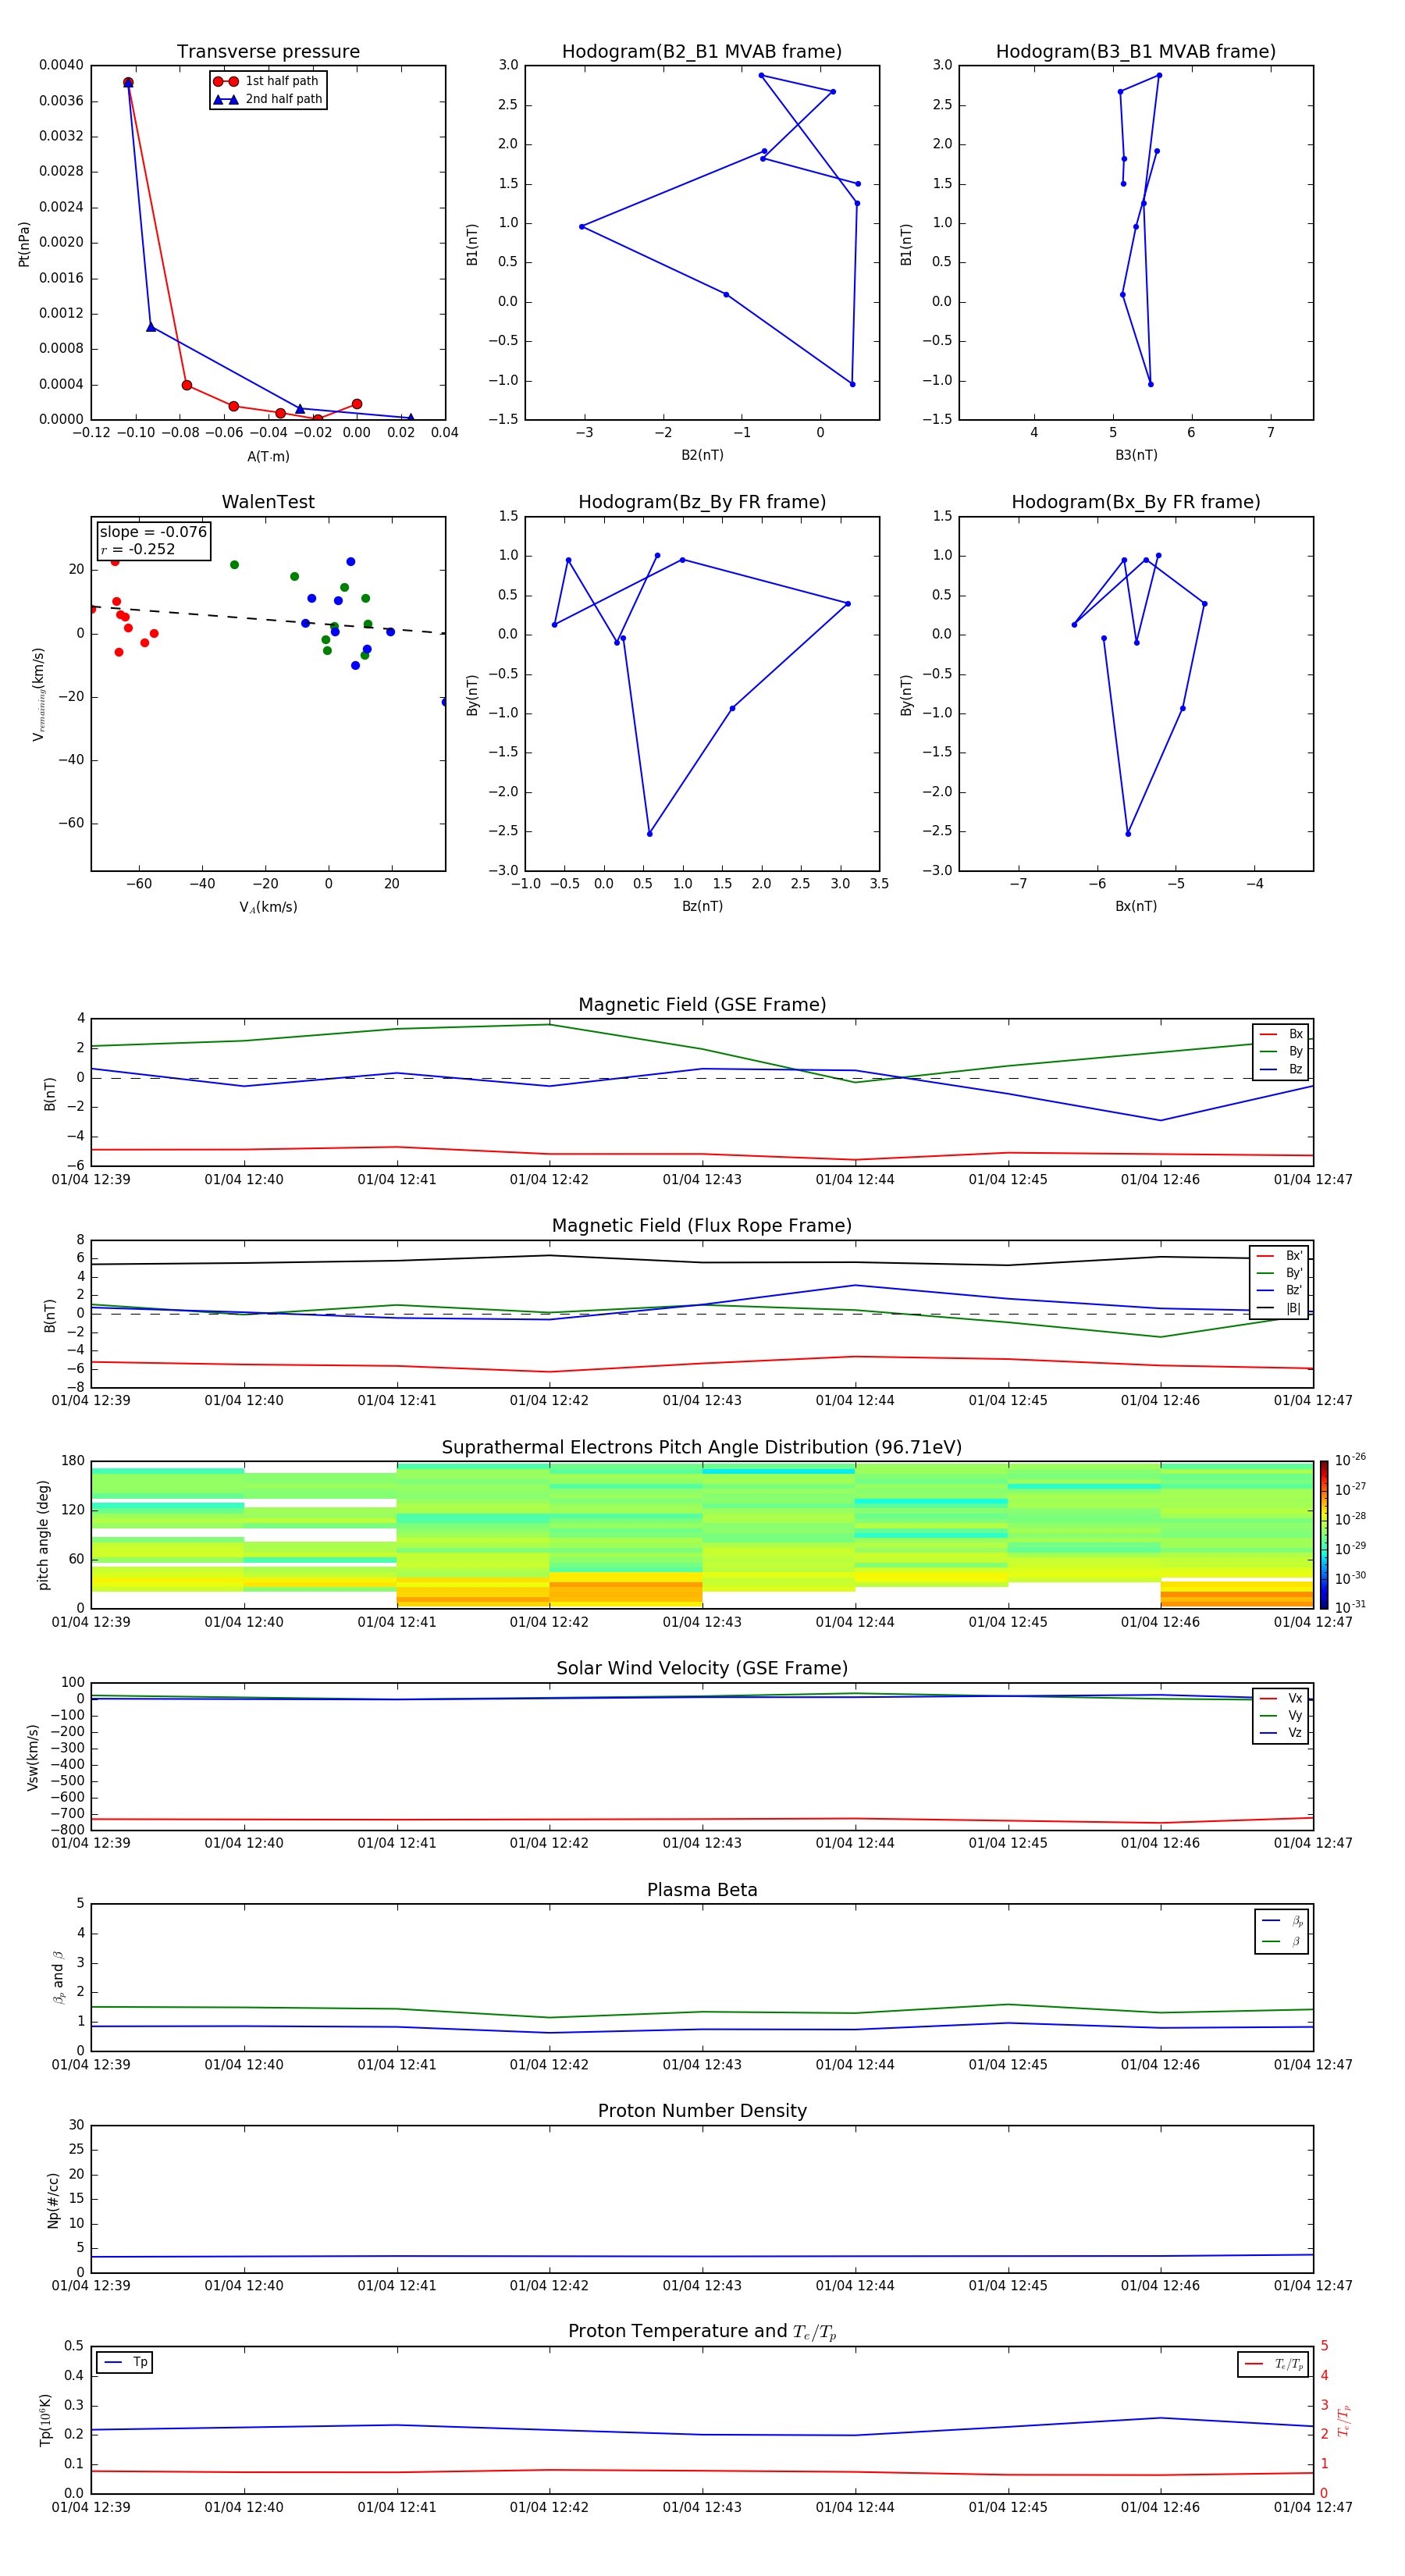This screenshot has width=1405, height=2576.
Task: Select the Bx' entry in Flux Rope legend
Action: (1279, 1256)
